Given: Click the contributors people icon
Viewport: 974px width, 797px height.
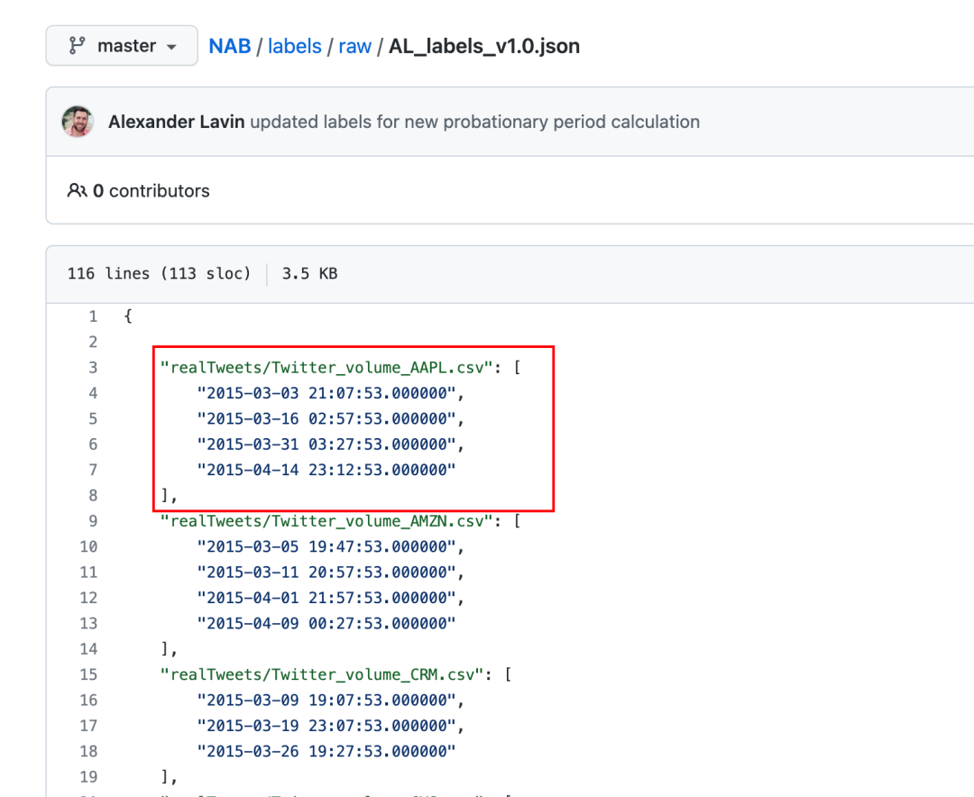Looking at the screenshot, I should 77,191.
